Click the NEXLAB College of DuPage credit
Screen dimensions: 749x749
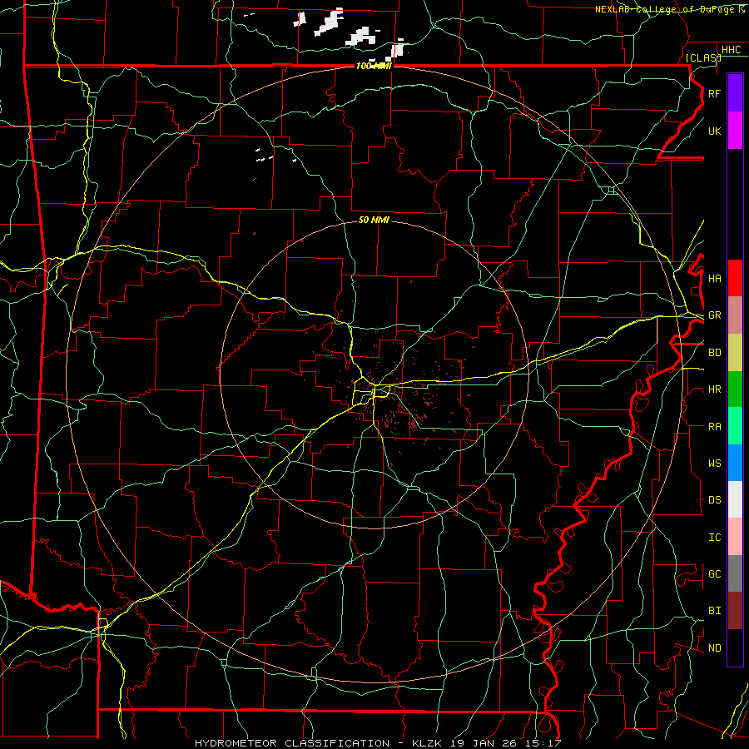[670, 9]
